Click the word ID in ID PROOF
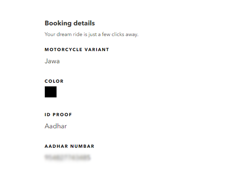The width and height of the screenshot is (246, 172). pos(47,115)
